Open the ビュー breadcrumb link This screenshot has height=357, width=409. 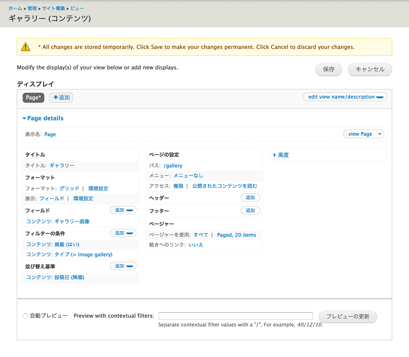77,8
